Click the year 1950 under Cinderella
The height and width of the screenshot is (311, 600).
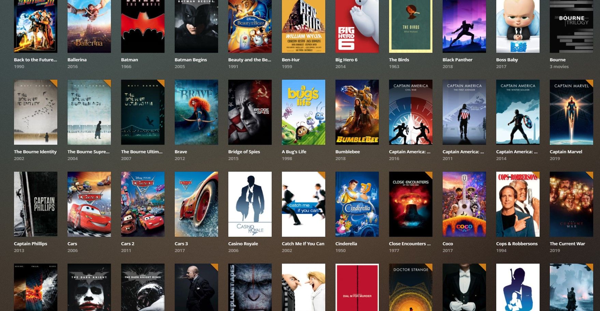pyautogui.click(x=341, y=250)
